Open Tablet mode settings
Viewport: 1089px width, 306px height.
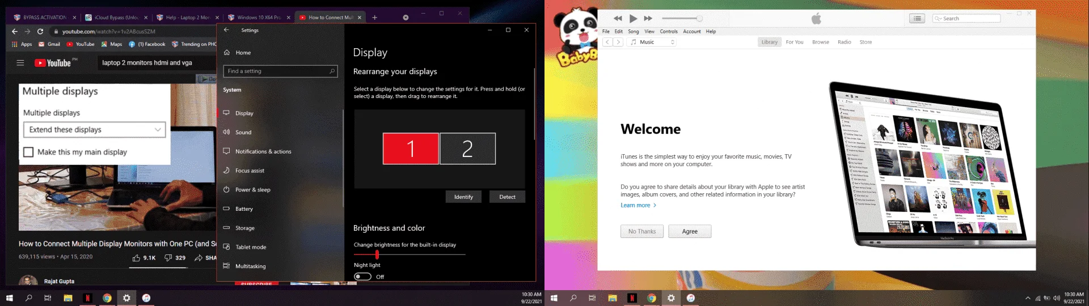click(251, 247)
